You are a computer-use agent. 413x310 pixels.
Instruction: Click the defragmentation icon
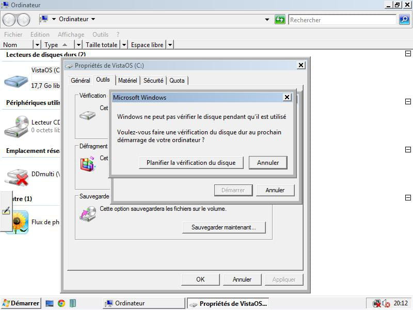88,163
